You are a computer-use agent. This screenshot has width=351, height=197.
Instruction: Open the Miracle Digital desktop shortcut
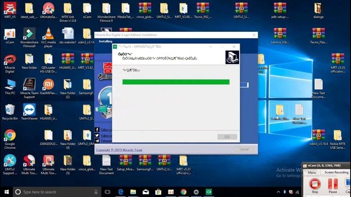[10, 63]
